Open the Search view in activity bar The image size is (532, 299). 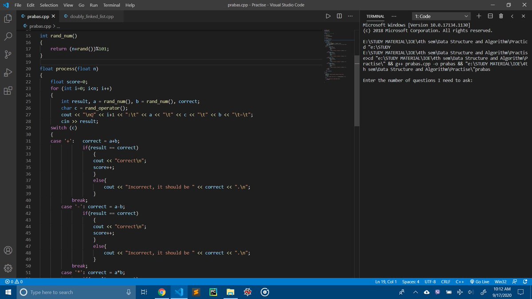(8, 37)
